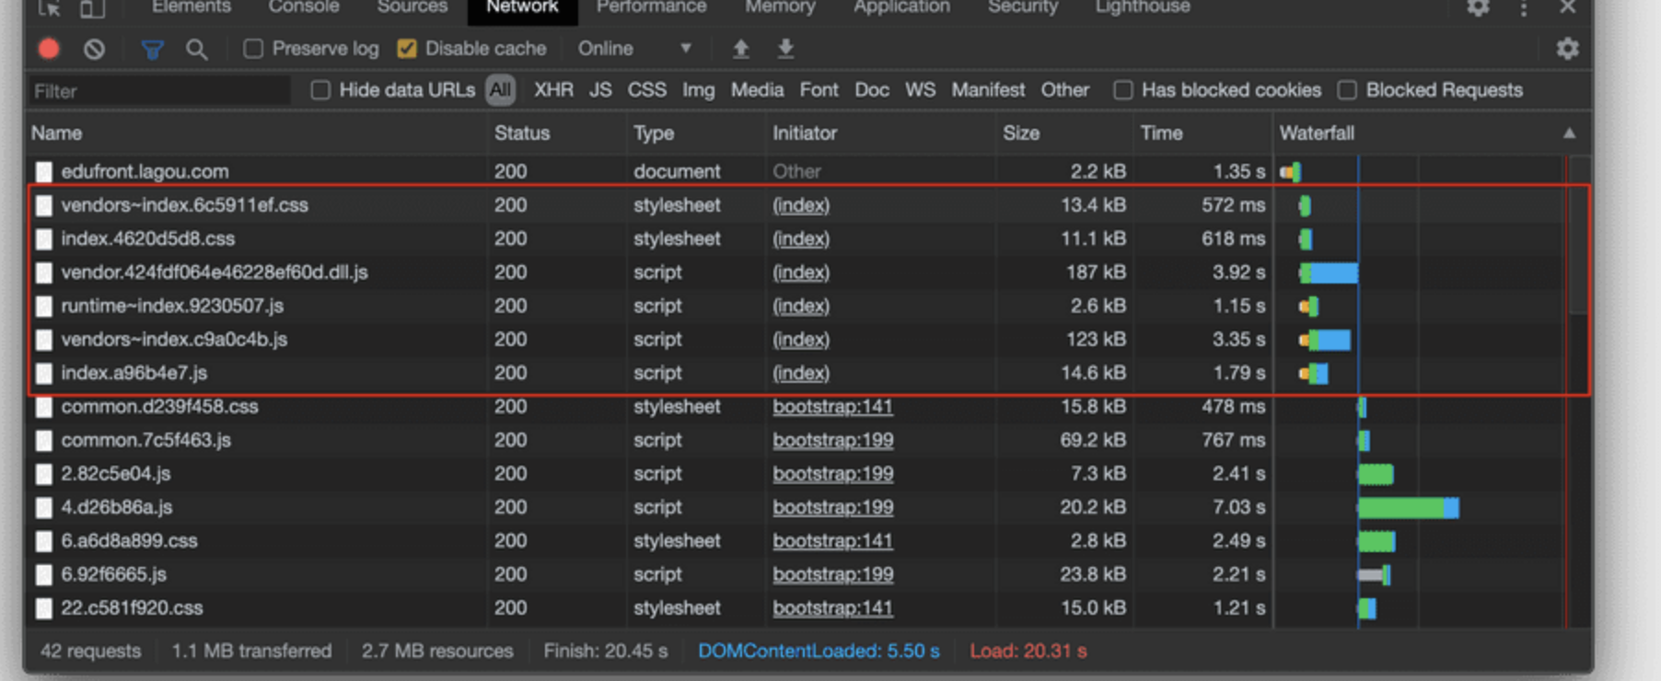
Task: Toggle the filter funnel icon
Action: pyautogui.click(x=152, y=49)
